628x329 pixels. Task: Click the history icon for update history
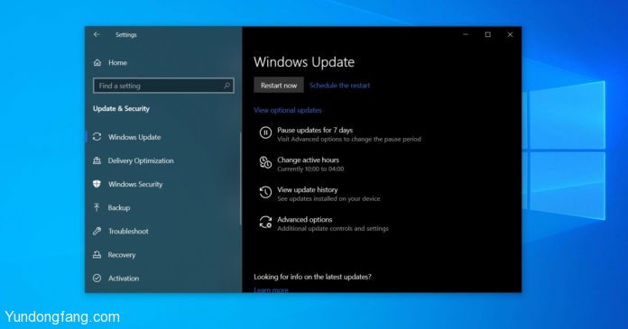point(265,192)
